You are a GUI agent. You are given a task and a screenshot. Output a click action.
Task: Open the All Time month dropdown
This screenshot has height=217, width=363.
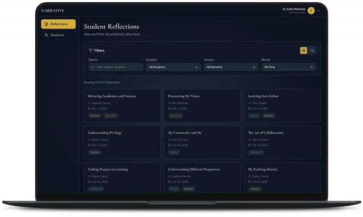point(289,67)
